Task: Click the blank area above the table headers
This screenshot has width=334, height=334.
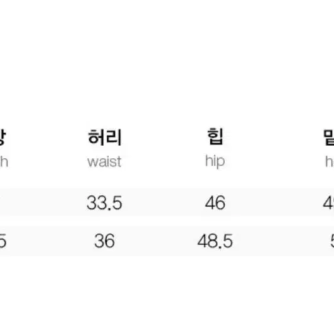Action: click(x=167, y=62)
